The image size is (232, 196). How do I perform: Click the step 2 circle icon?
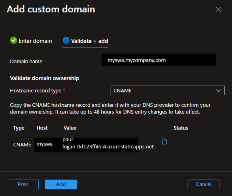[66, 40]
